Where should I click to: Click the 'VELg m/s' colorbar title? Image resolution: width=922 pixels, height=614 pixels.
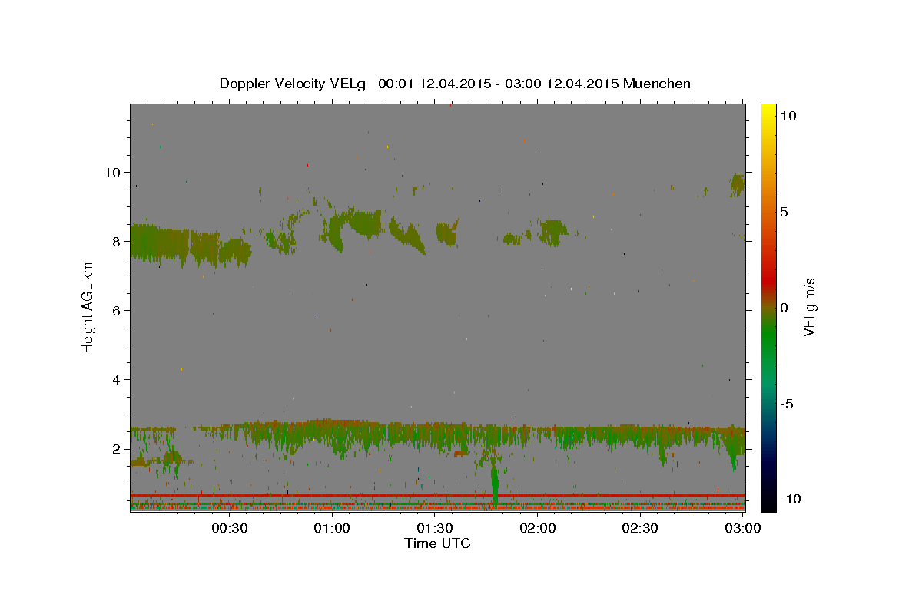point(810,307)
